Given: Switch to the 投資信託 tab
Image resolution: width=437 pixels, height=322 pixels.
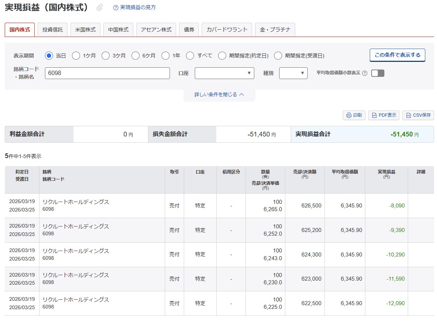Looking at the screenshot, I should (53, 30).
